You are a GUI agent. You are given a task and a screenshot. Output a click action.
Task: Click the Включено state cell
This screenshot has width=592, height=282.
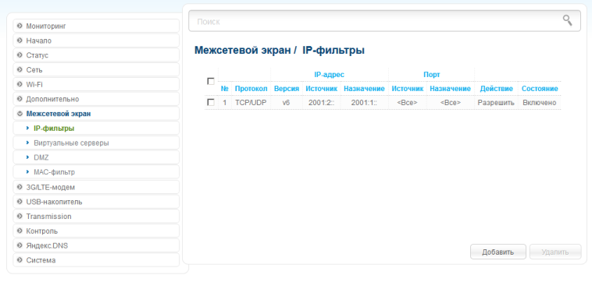tap(540, 102)
